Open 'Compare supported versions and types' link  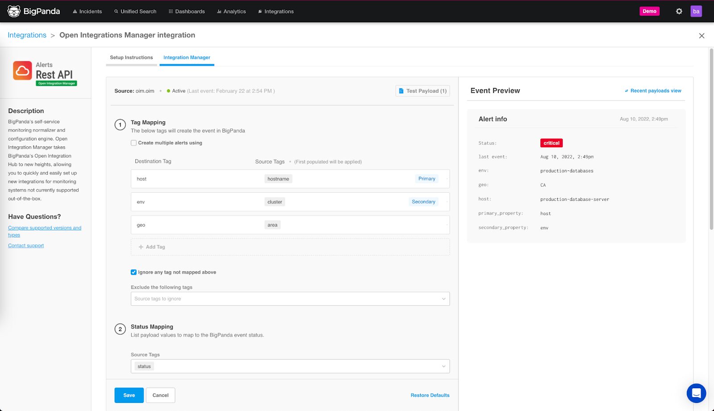click(45, 231)
